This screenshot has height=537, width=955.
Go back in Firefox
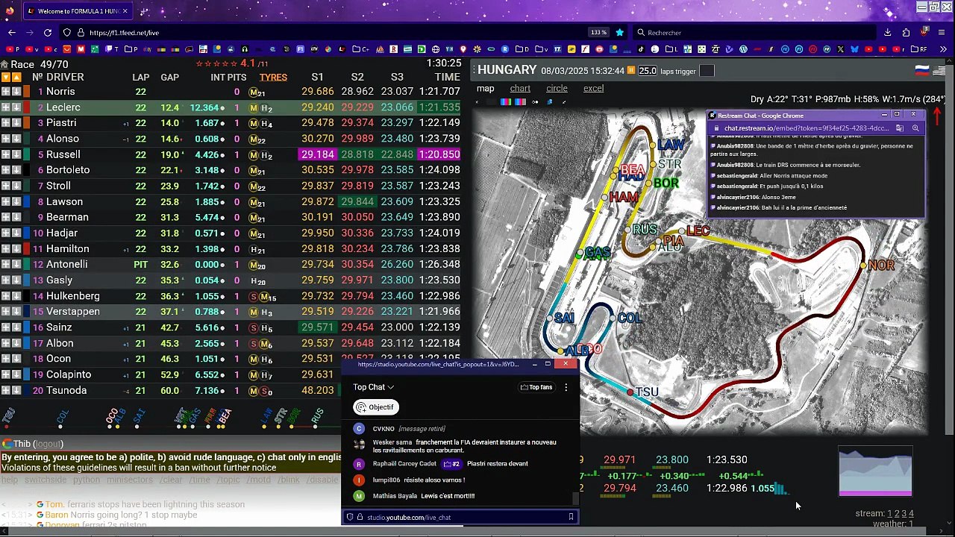12,33
